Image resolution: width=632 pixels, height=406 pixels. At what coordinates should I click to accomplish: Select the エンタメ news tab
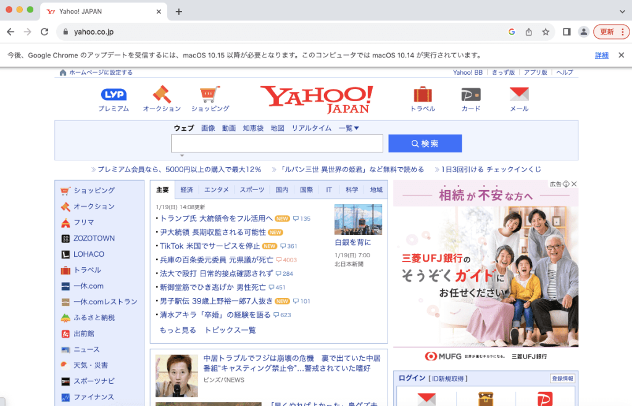[x=217, y=189]
